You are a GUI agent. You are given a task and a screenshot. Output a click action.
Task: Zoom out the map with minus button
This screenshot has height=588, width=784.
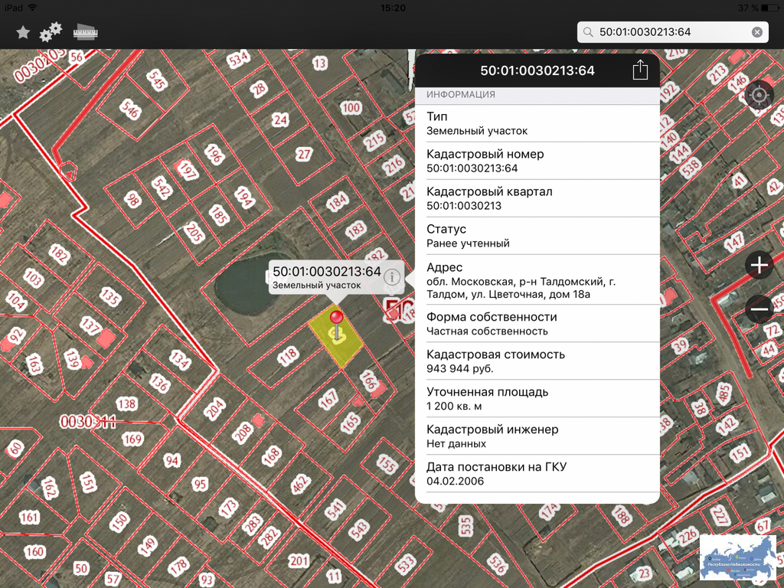click(759, 309)
